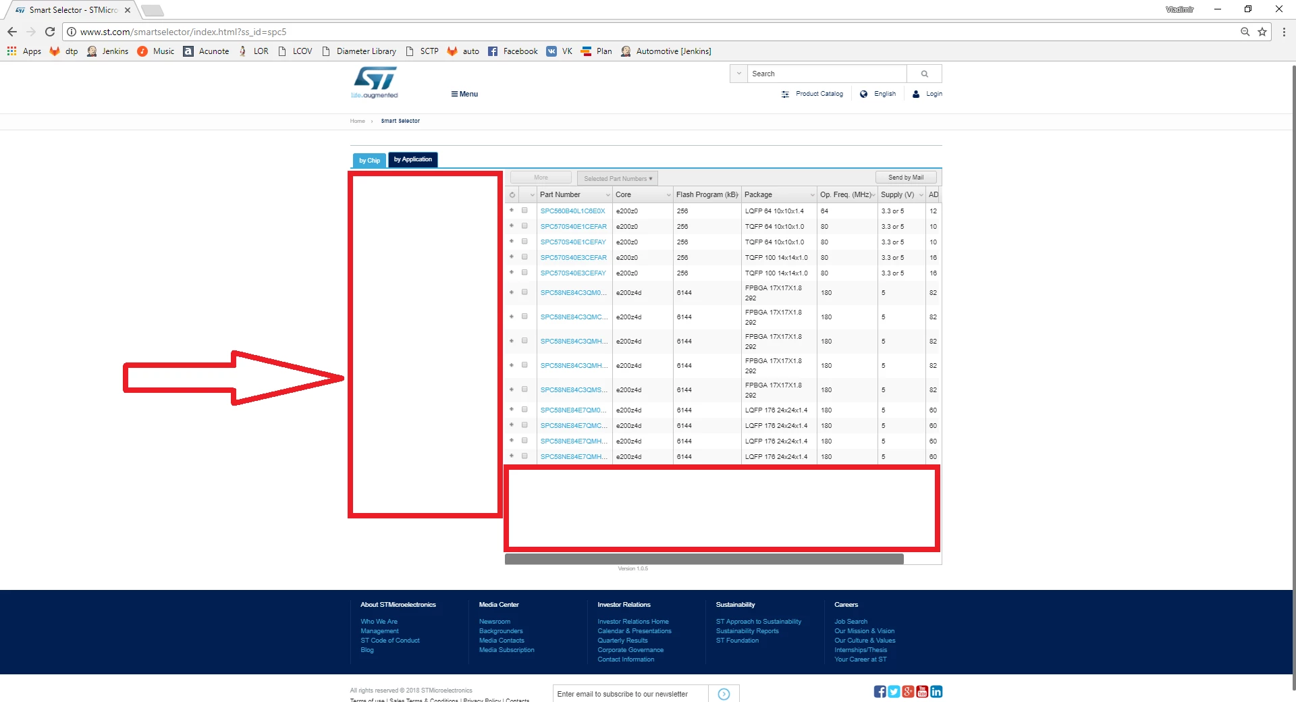Expand details for the SPC570S40E1CEFAR row
1296x702 pixels.
pos(512,226)
